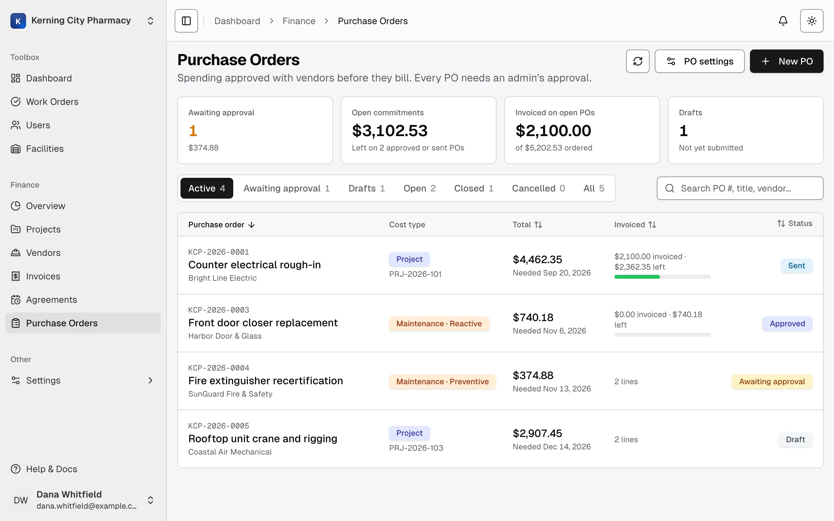The width and height of the screenshot is (834, 521).
Task: Switch to the Awaiting approval tab
Action: coord(286,188)
